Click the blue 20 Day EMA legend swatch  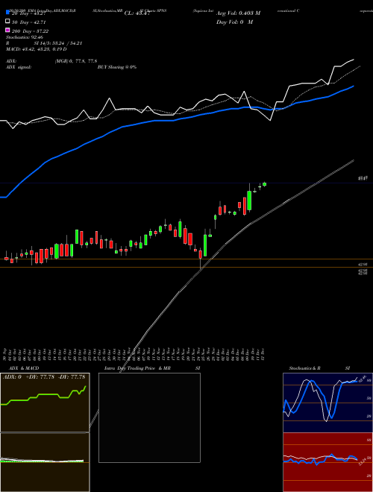[7, 13]
